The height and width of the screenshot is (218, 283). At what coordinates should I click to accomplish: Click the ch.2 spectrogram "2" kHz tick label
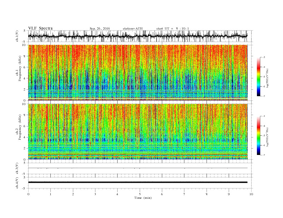coord(25,149)
